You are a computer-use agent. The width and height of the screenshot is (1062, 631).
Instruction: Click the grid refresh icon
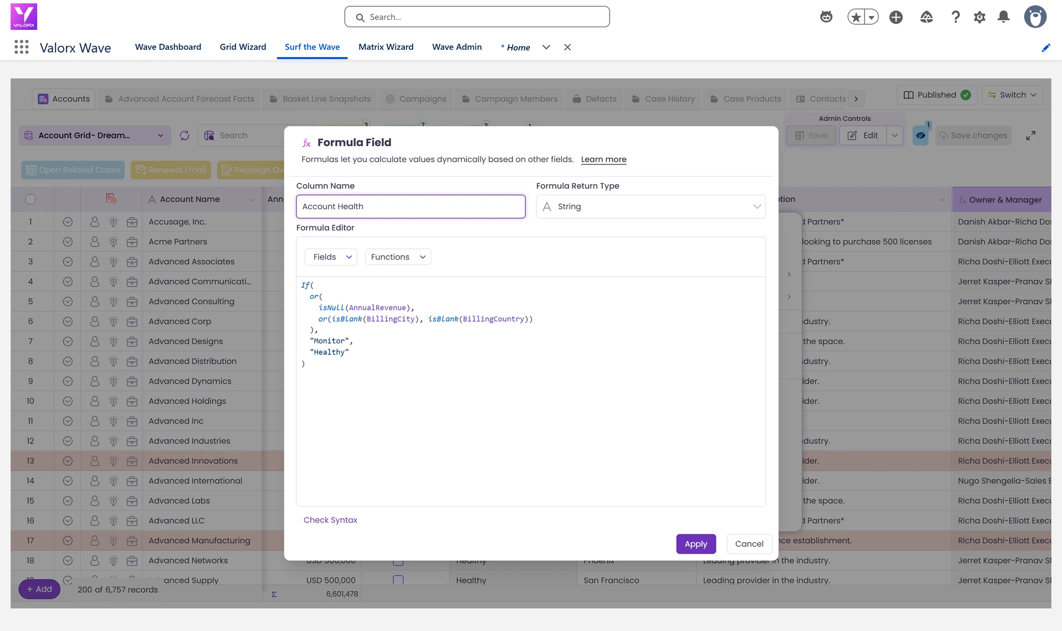pos(185,136)
